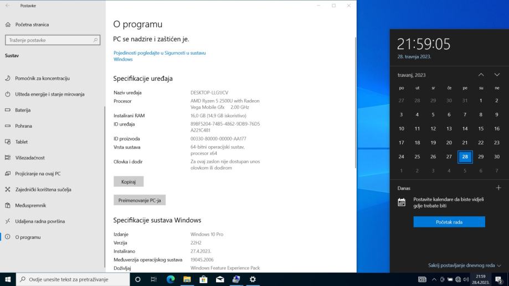This screenshot has height=286, width=509.
Task: Go to previous month in calendar
Action: point(481,75)
